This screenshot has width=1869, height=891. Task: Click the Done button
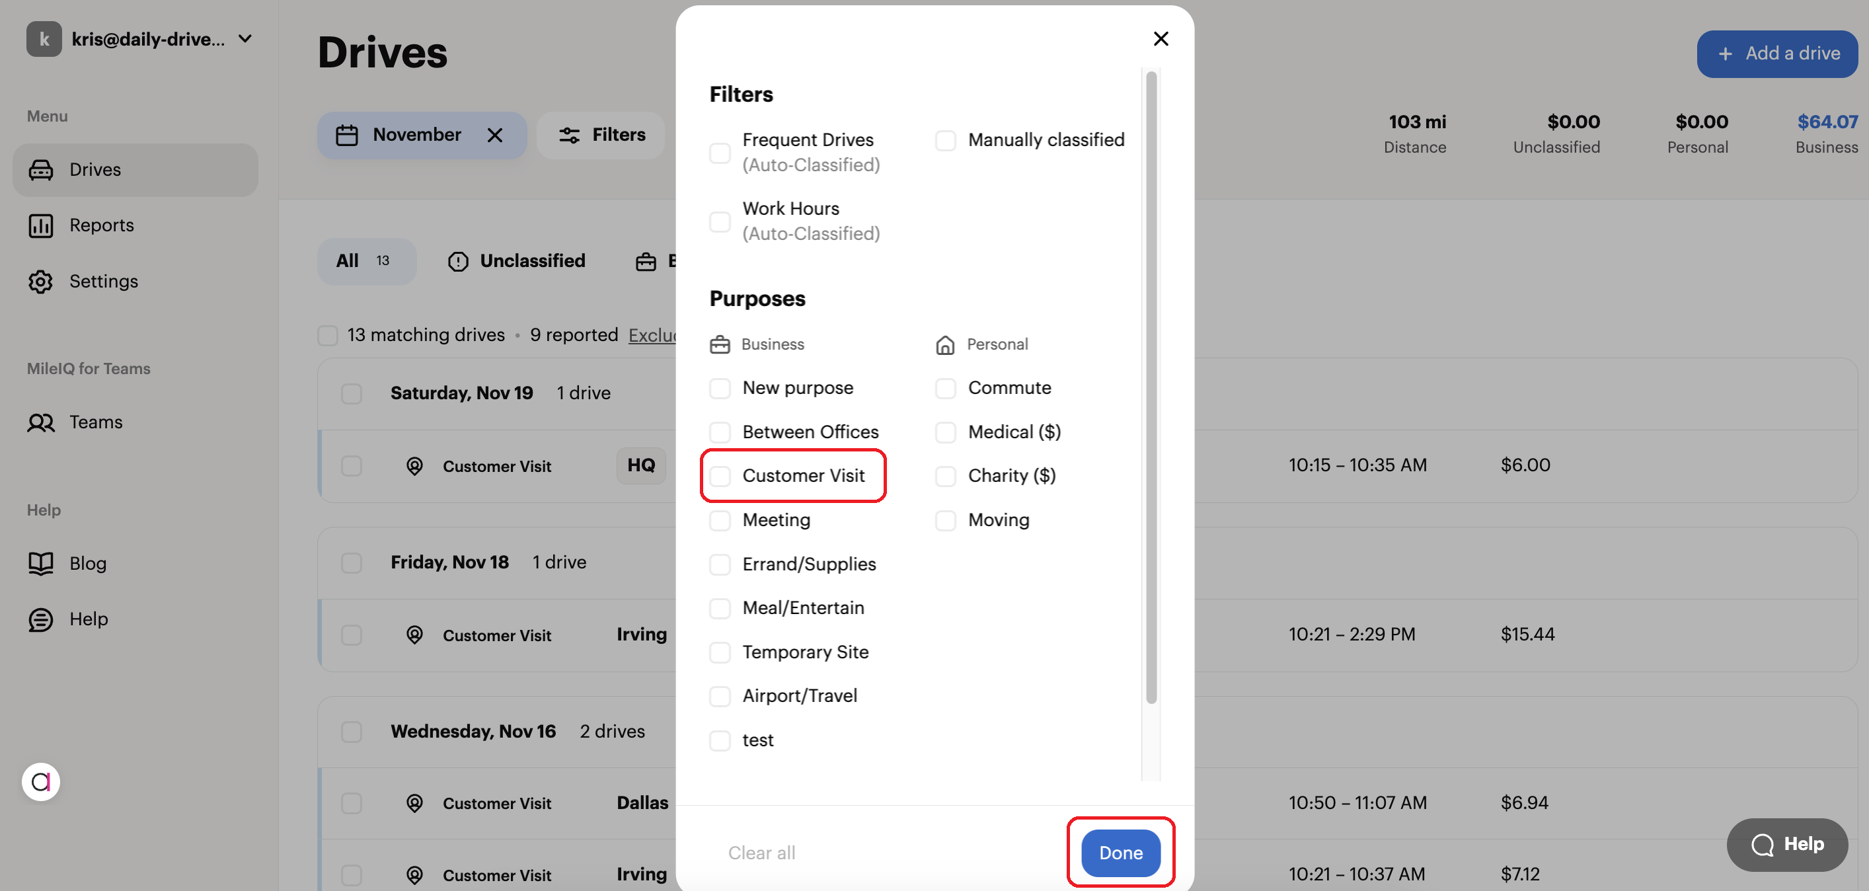(x=1120, y=853)
